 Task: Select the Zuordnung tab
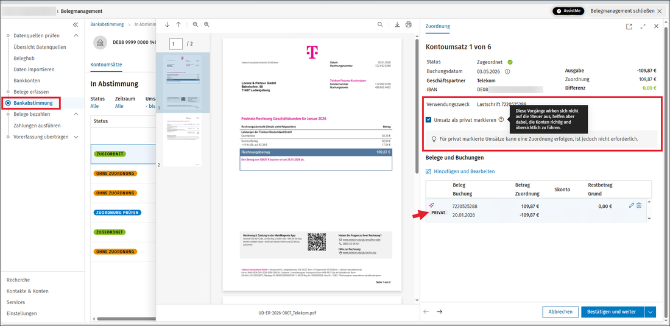[x=437, y=26]
